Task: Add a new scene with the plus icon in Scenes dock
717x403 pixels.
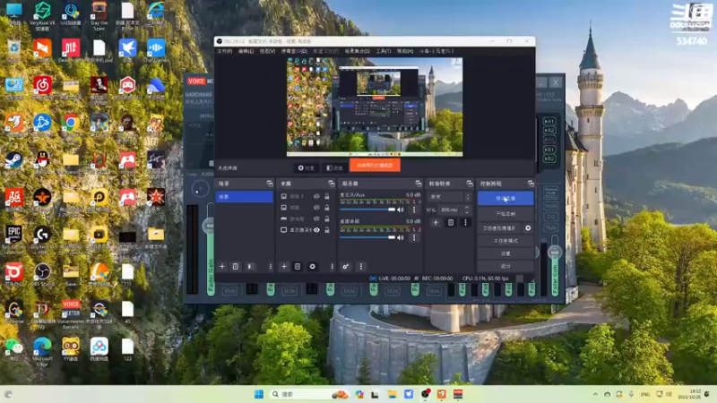Action: click(x=222, y=266)
